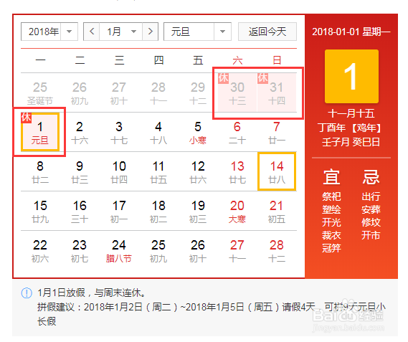The height and width of the screenshot is (342, 408).
Task: Select January 4 十八 date
Action: click(x=158, y=132)
